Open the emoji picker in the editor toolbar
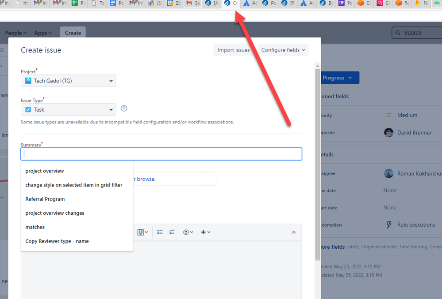The width and height of the screenshot is (442, 299). pos(186,232)
